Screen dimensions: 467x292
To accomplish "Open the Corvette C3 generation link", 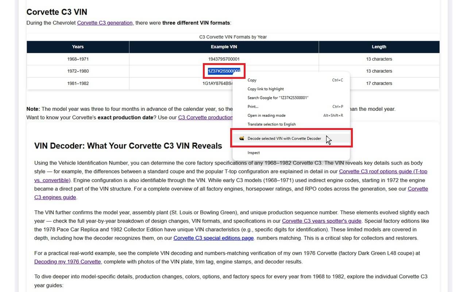I will [105, 23].
